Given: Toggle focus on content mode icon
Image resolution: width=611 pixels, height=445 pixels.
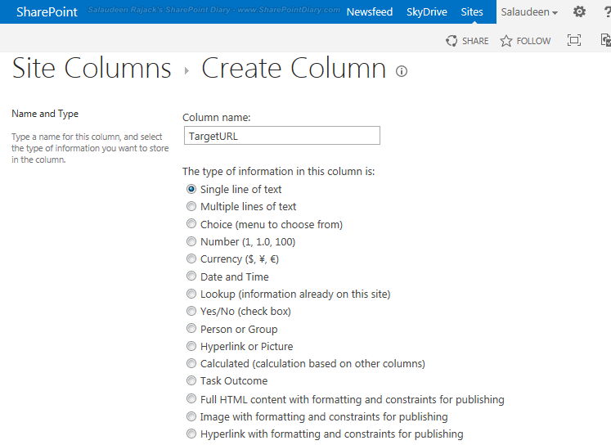Looking at the screenshot, I should coord(574,41).
